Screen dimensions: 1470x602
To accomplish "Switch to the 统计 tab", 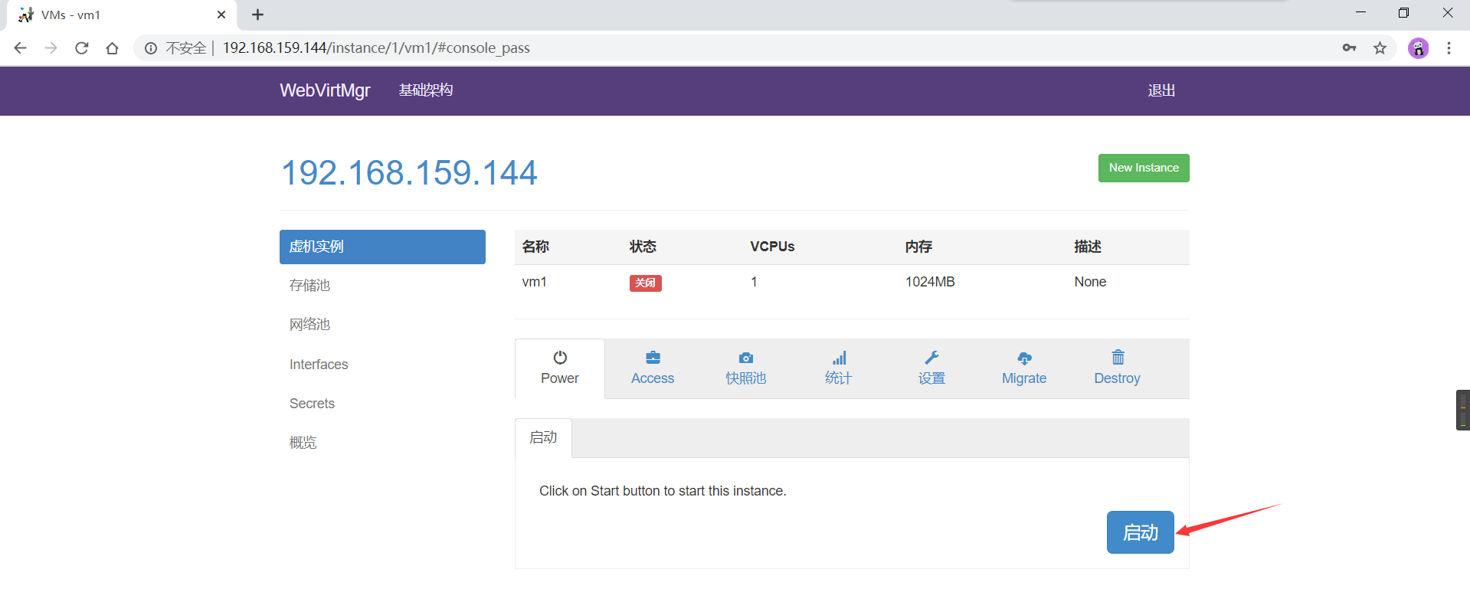I will point(839,368).
